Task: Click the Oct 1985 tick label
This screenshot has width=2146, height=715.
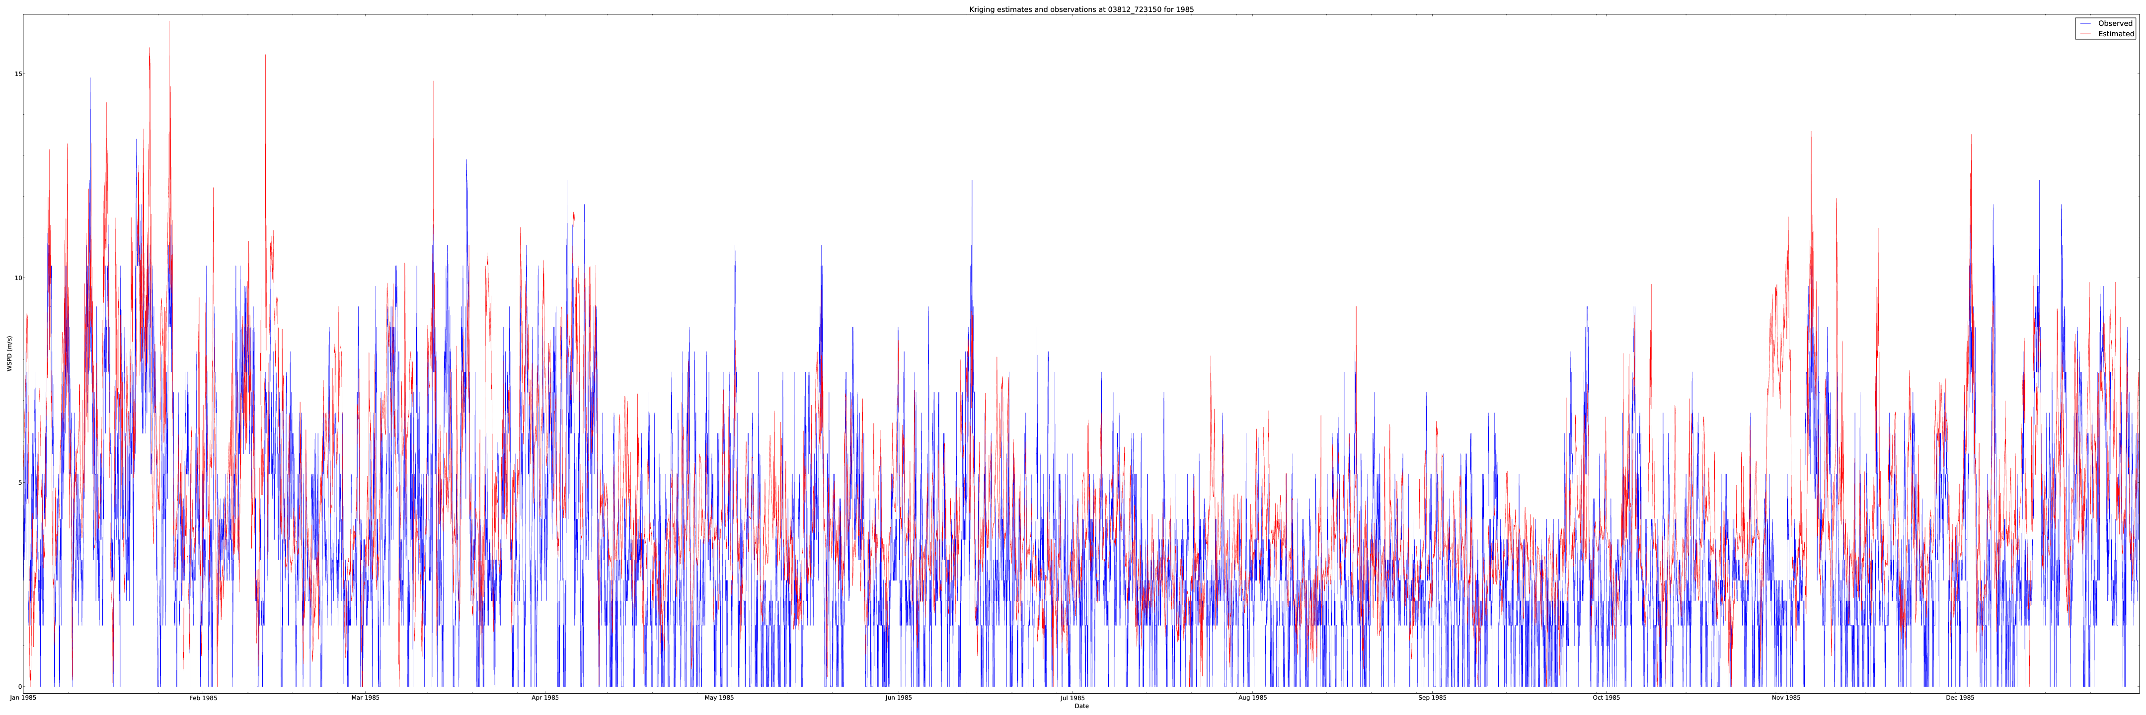Action: pyautogui.click(x=1607, y=698)
